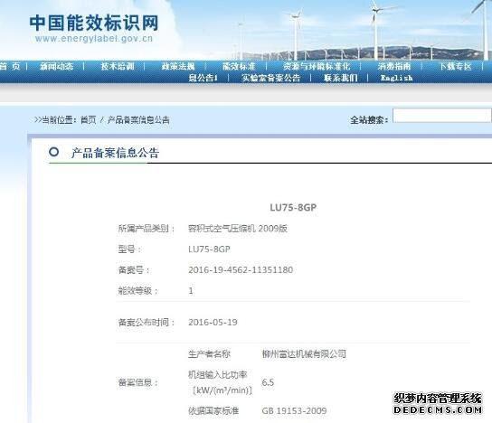492x423 pixels.
Task: Click the standard value GB 19153-2009
Action: click(x=294, y=410)
